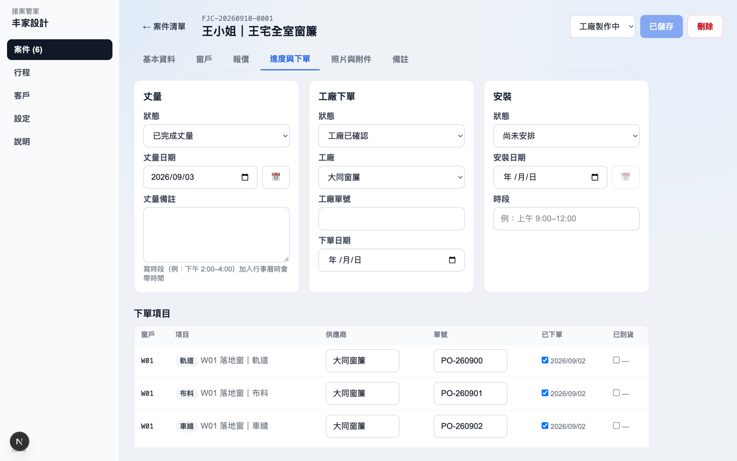Open 案件 (6) in sidebar
This screenshot has width=737, height=461.
(x=59, y=50)
